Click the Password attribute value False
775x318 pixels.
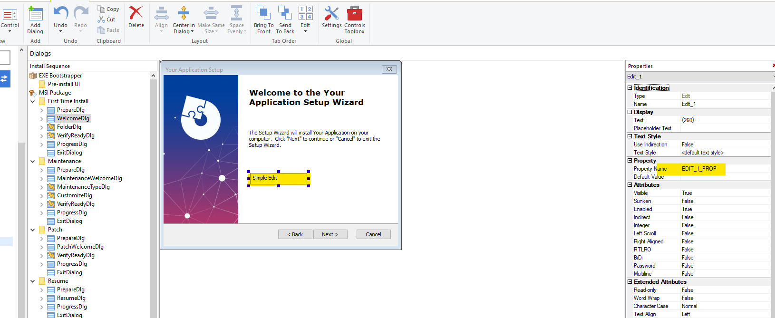(688, 266)
